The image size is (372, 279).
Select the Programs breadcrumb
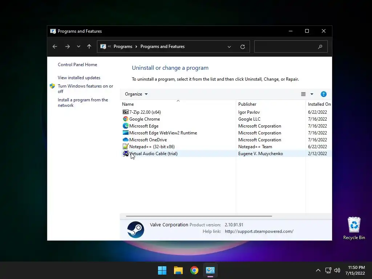(123, 46)
